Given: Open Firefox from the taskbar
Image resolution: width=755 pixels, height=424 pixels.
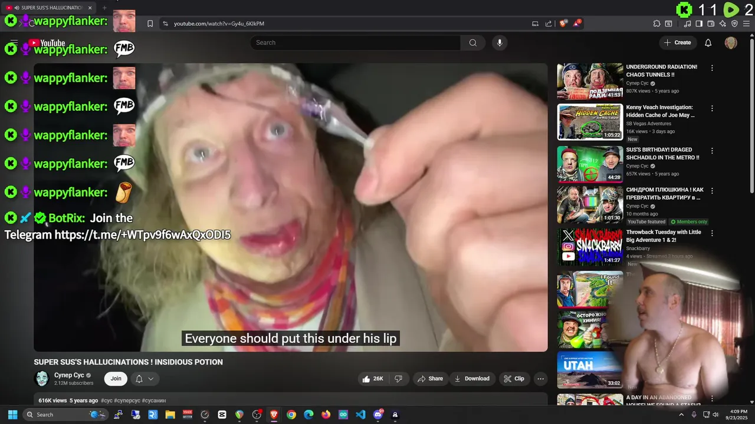Looking at the screenshot, I should [326, 415].
